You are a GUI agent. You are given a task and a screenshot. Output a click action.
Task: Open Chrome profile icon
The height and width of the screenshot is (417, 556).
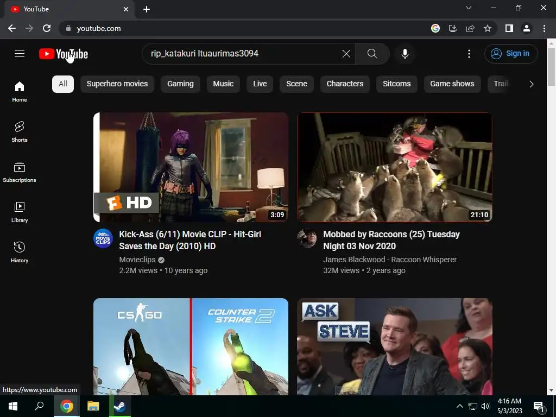(527, 28)
